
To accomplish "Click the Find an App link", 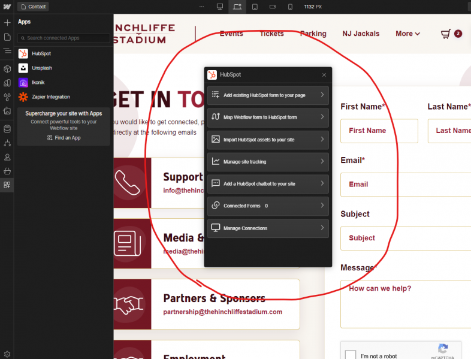I will [64, 138].
